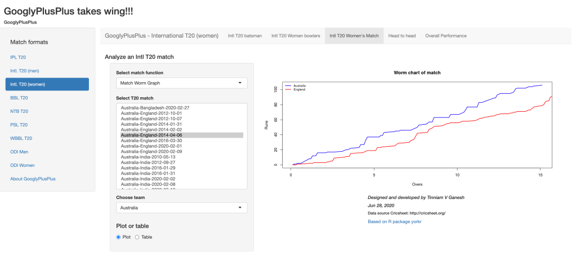Expand the Choose team dropdown
Screen dimensions: 576x263
tap(181, 208)
